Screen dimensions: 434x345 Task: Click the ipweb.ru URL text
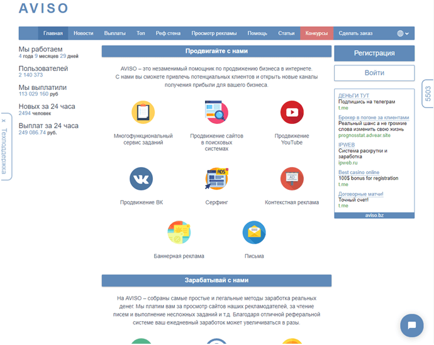tap(348, 163)
